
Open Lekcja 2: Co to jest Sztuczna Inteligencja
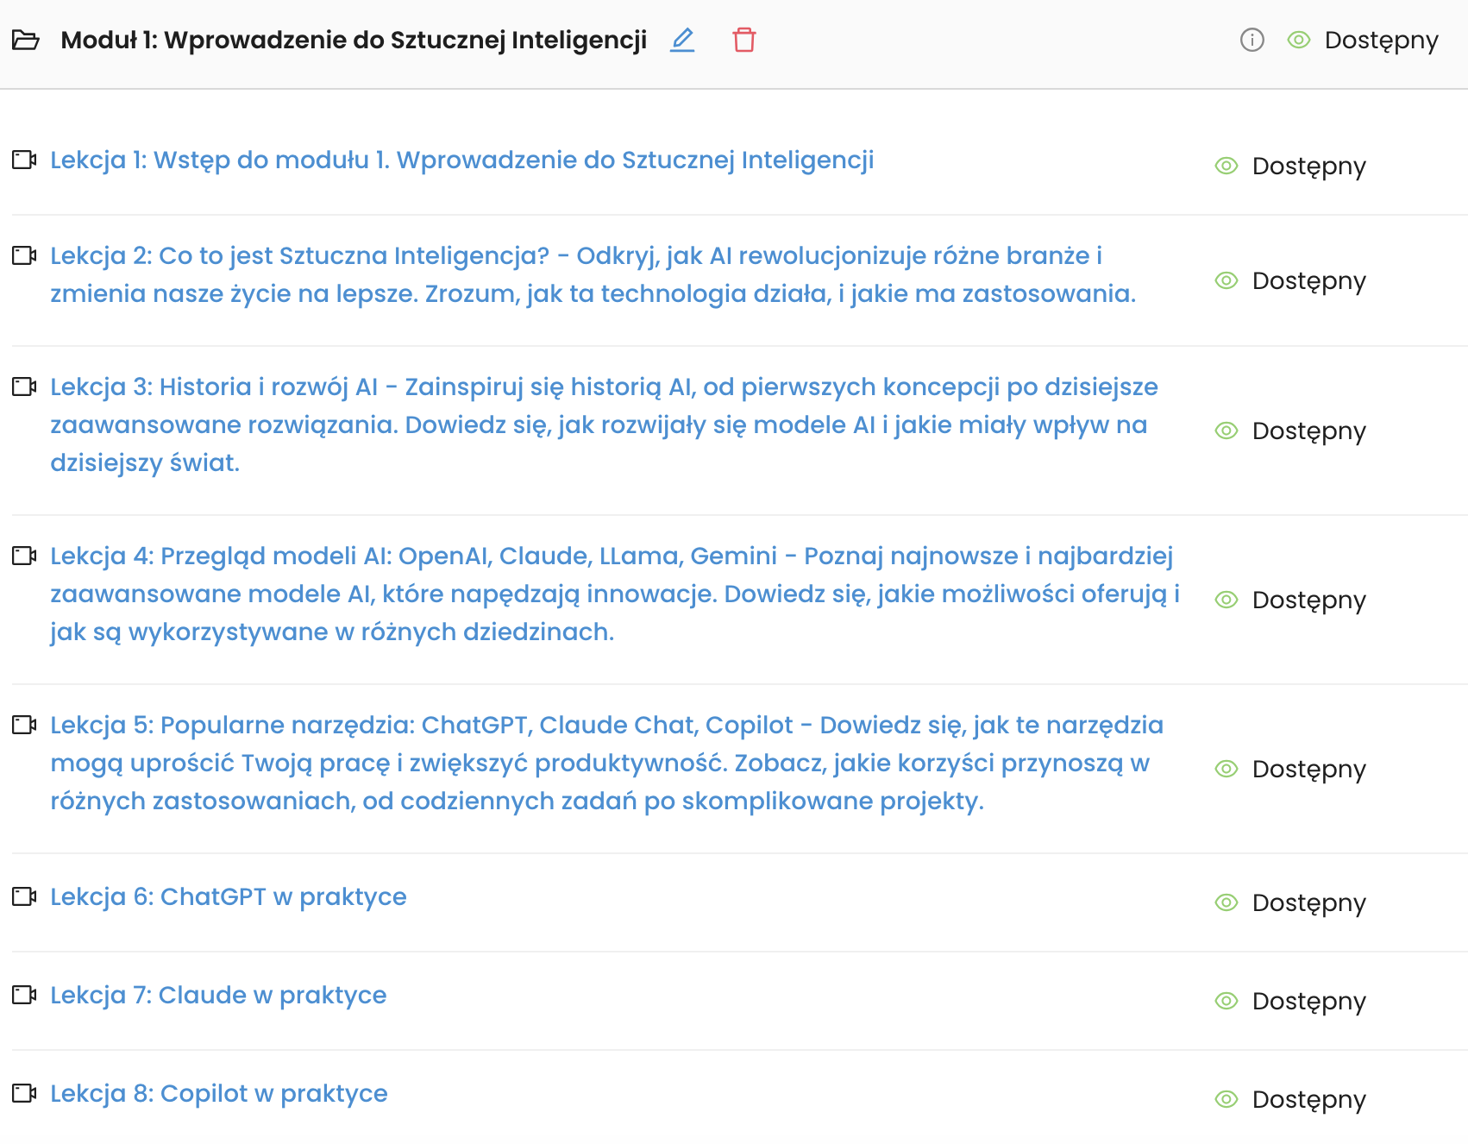593,274
